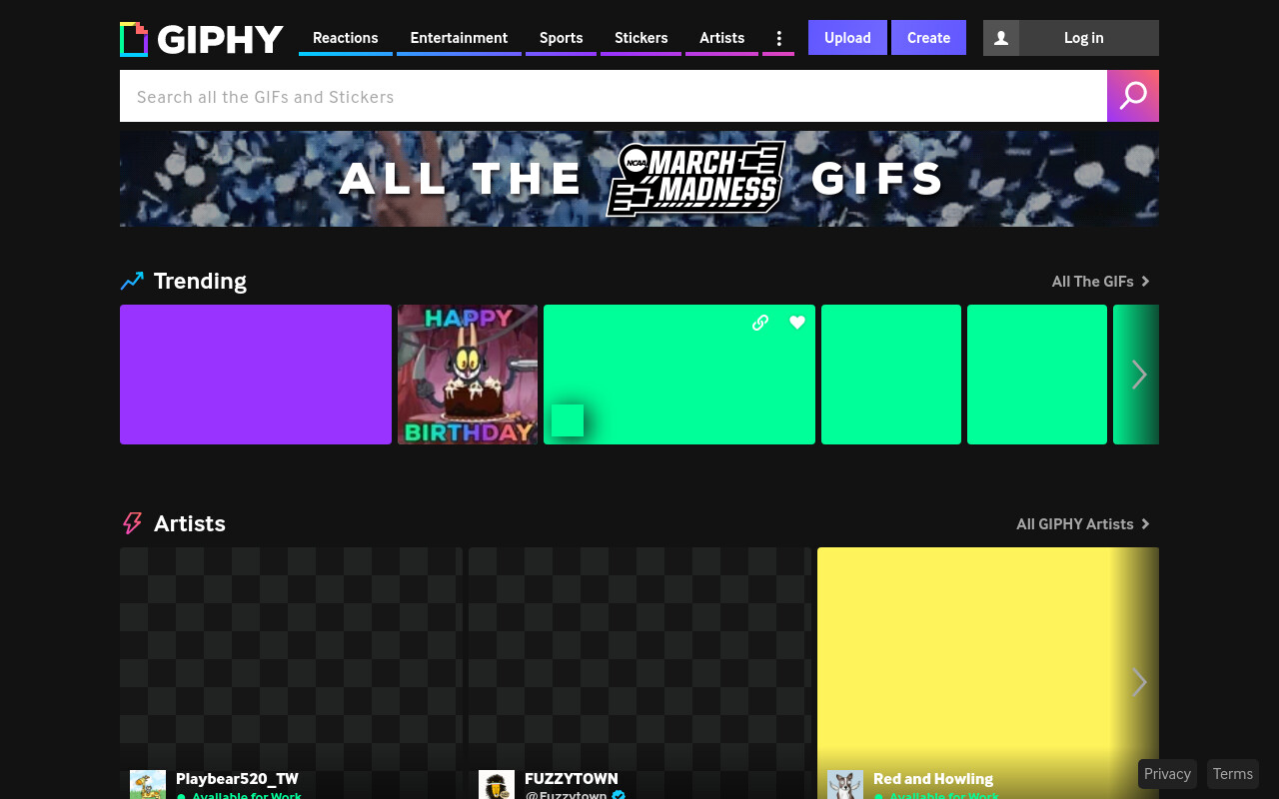This screenshot has width=1279, height=799.
Task: Open the purple trending GIF tile
Action: click(x=256, y=375)
